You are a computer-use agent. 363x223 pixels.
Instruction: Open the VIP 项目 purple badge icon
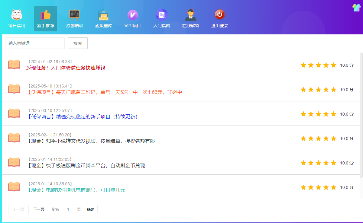point(132,15)
